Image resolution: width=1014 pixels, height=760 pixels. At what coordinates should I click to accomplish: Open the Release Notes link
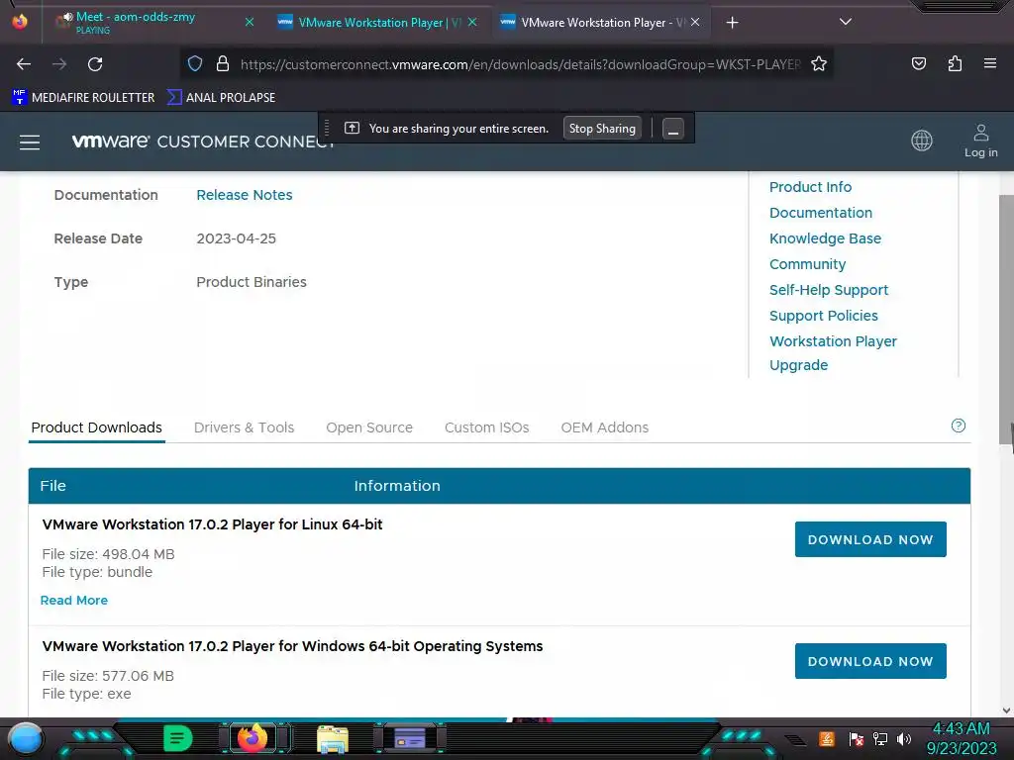245,195
